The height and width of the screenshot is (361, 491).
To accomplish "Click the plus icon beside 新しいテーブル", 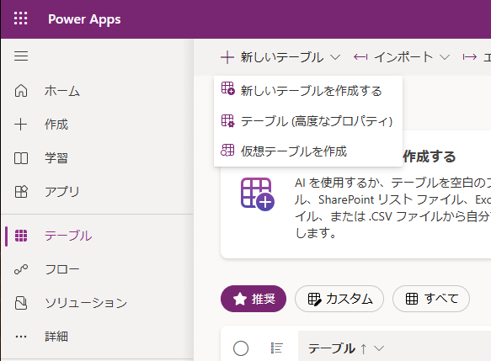I will click(x=227, y=57).
